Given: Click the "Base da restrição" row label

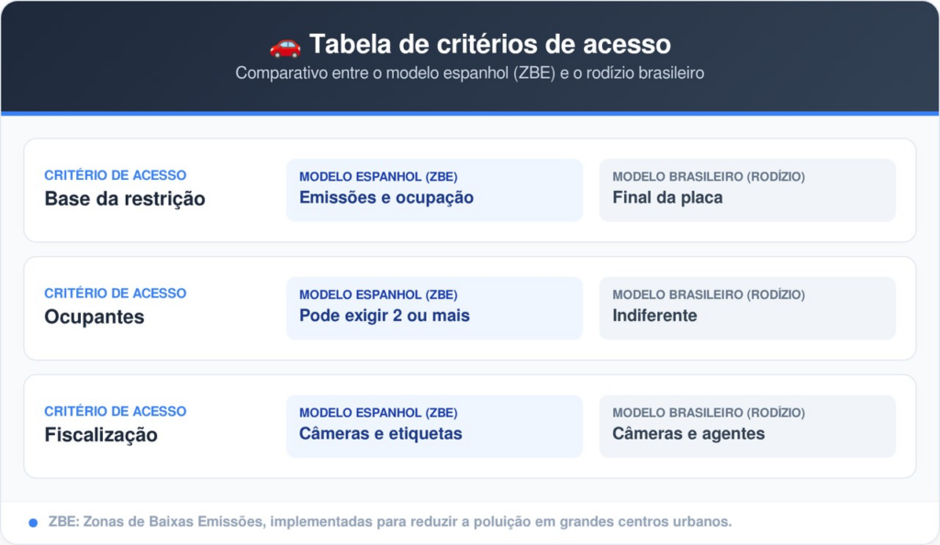Looking at the screenshot, I should click(125, 198).
